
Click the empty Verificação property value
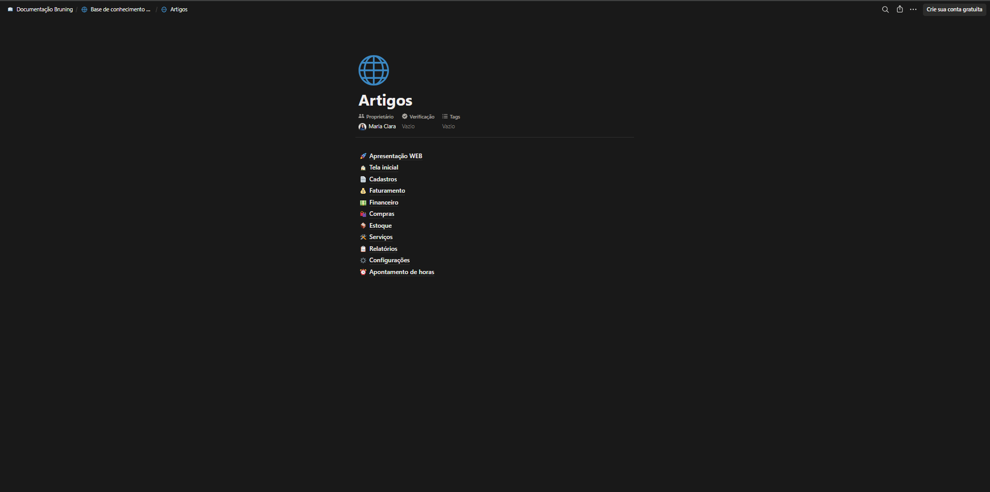click(x=408, y=126)
